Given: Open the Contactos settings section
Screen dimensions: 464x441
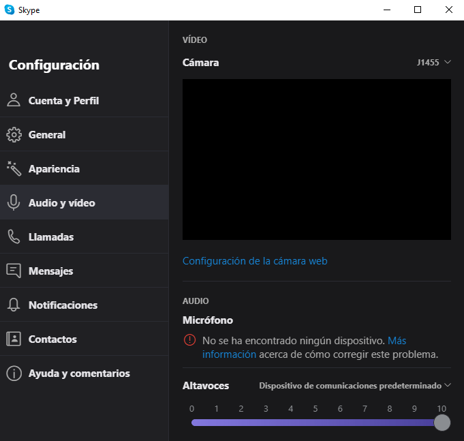Looking at the screenshot, I should [x=84, y=339].
